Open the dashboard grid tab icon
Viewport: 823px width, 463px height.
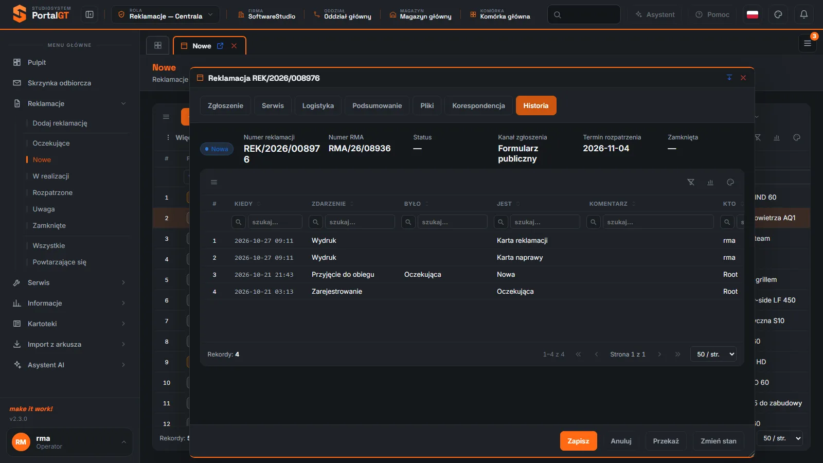point(158,45)
